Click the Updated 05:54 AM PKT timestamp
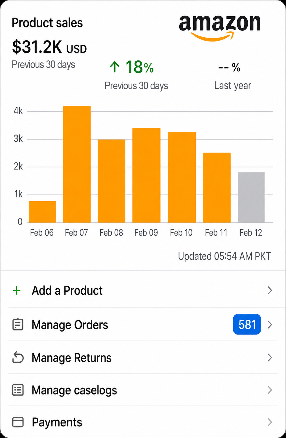 [x=224, y=256]
